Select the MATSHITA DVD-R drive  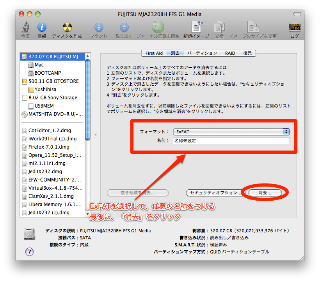[x=52, y=114]
